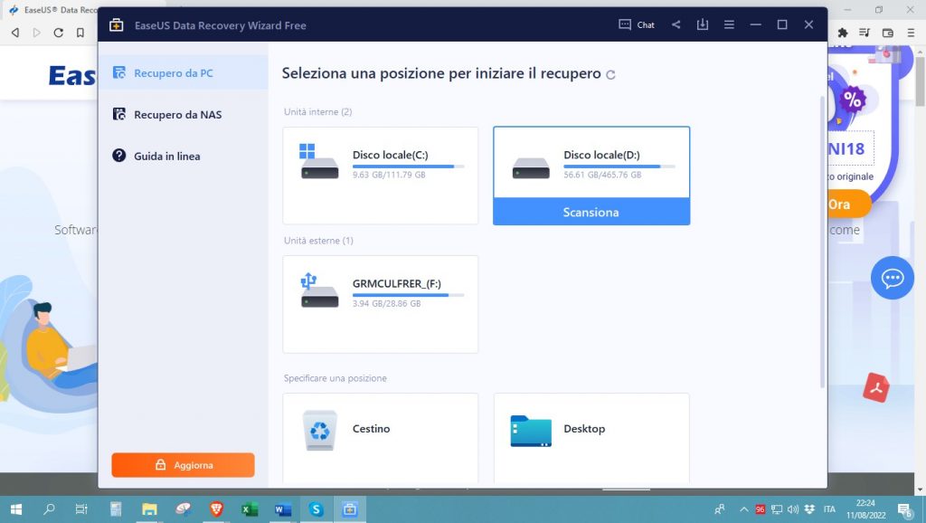Open Guida in linea help section
The height and width of the screenshot is (523, 926).
tap(167, 156)
